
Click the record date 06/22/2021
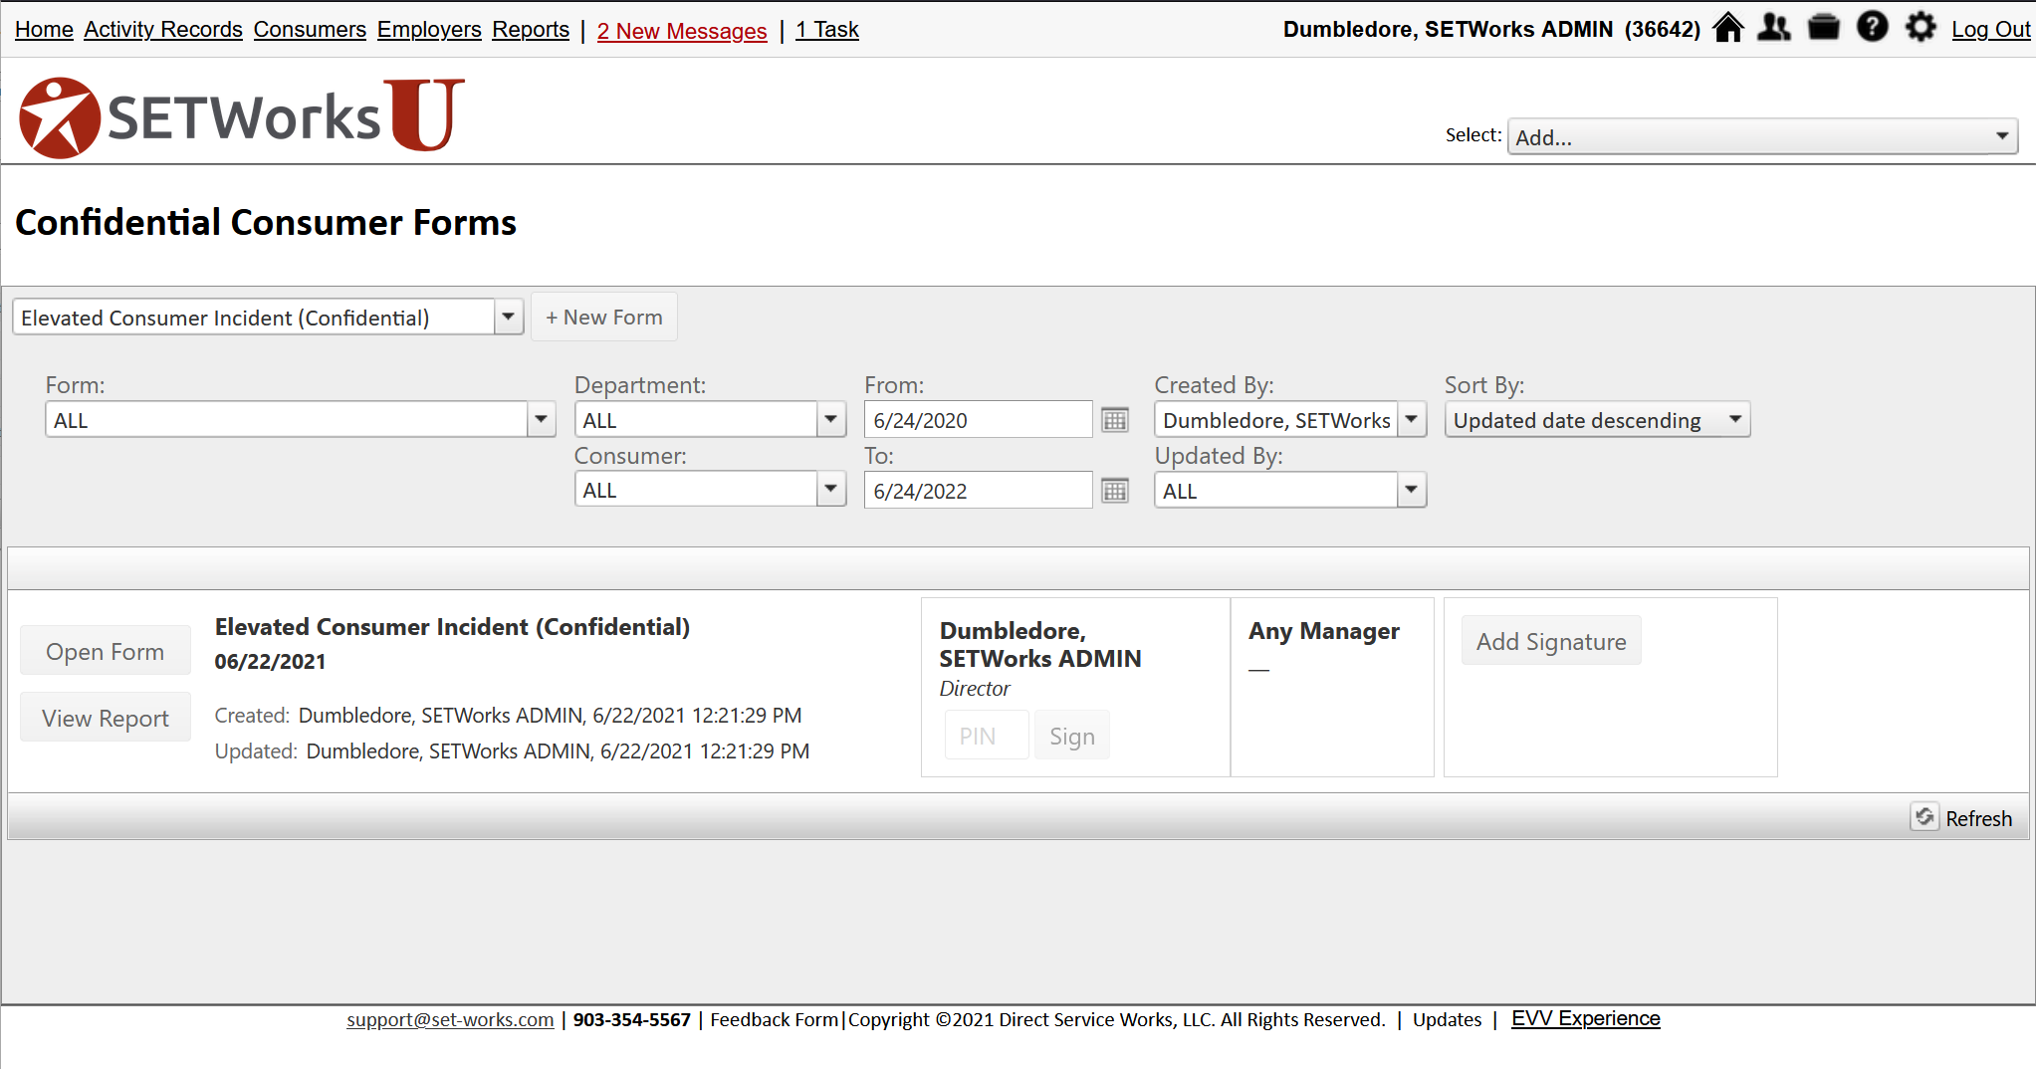270,661
